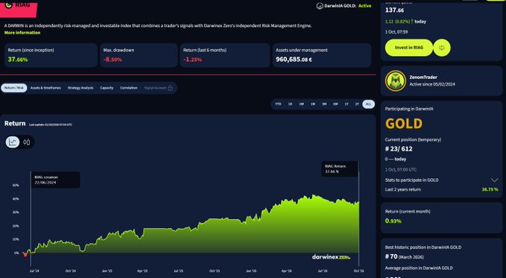
Task: Click the current quote 137.66 value
Action: point(394,10)
